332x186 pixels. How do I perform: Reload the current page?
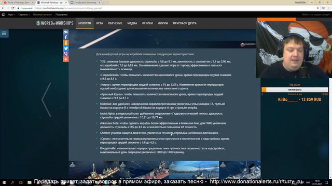click(12, 8)
